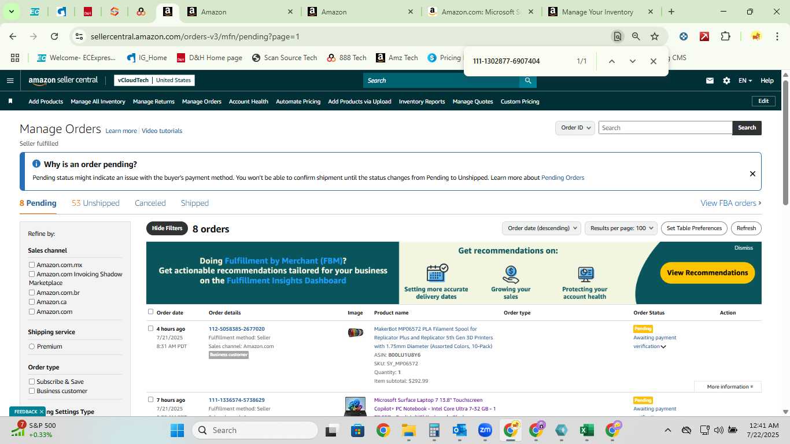Tick checkbox for order 112-5058385-2677020
This screenshot has height=444, width=790.
coord(150,328)
